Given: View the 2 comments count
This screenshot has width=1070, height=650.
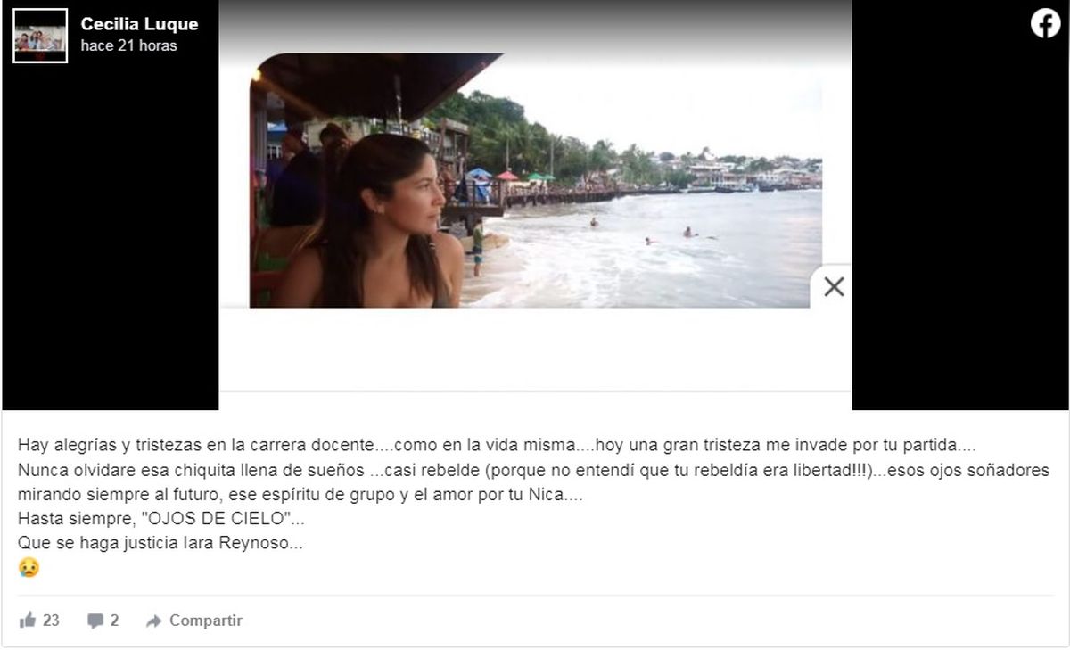Looking at the screenshot, I should pyautogui.click(x=114, y=621).
